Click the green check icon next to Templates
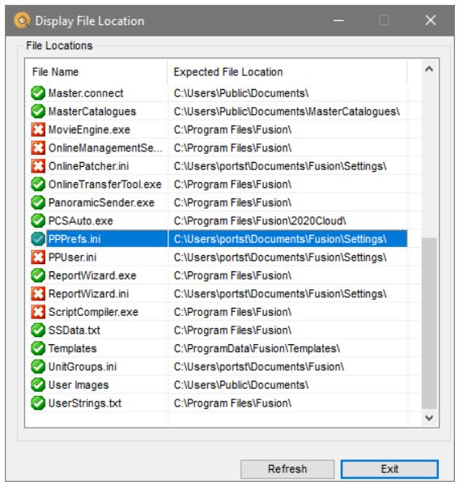 point(38,348)
